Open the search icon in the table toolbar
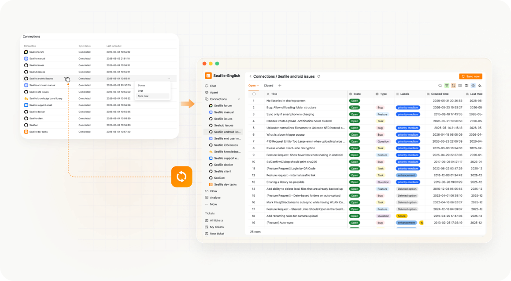This screenshot has width=511, height=281. (x=440, y=86)
